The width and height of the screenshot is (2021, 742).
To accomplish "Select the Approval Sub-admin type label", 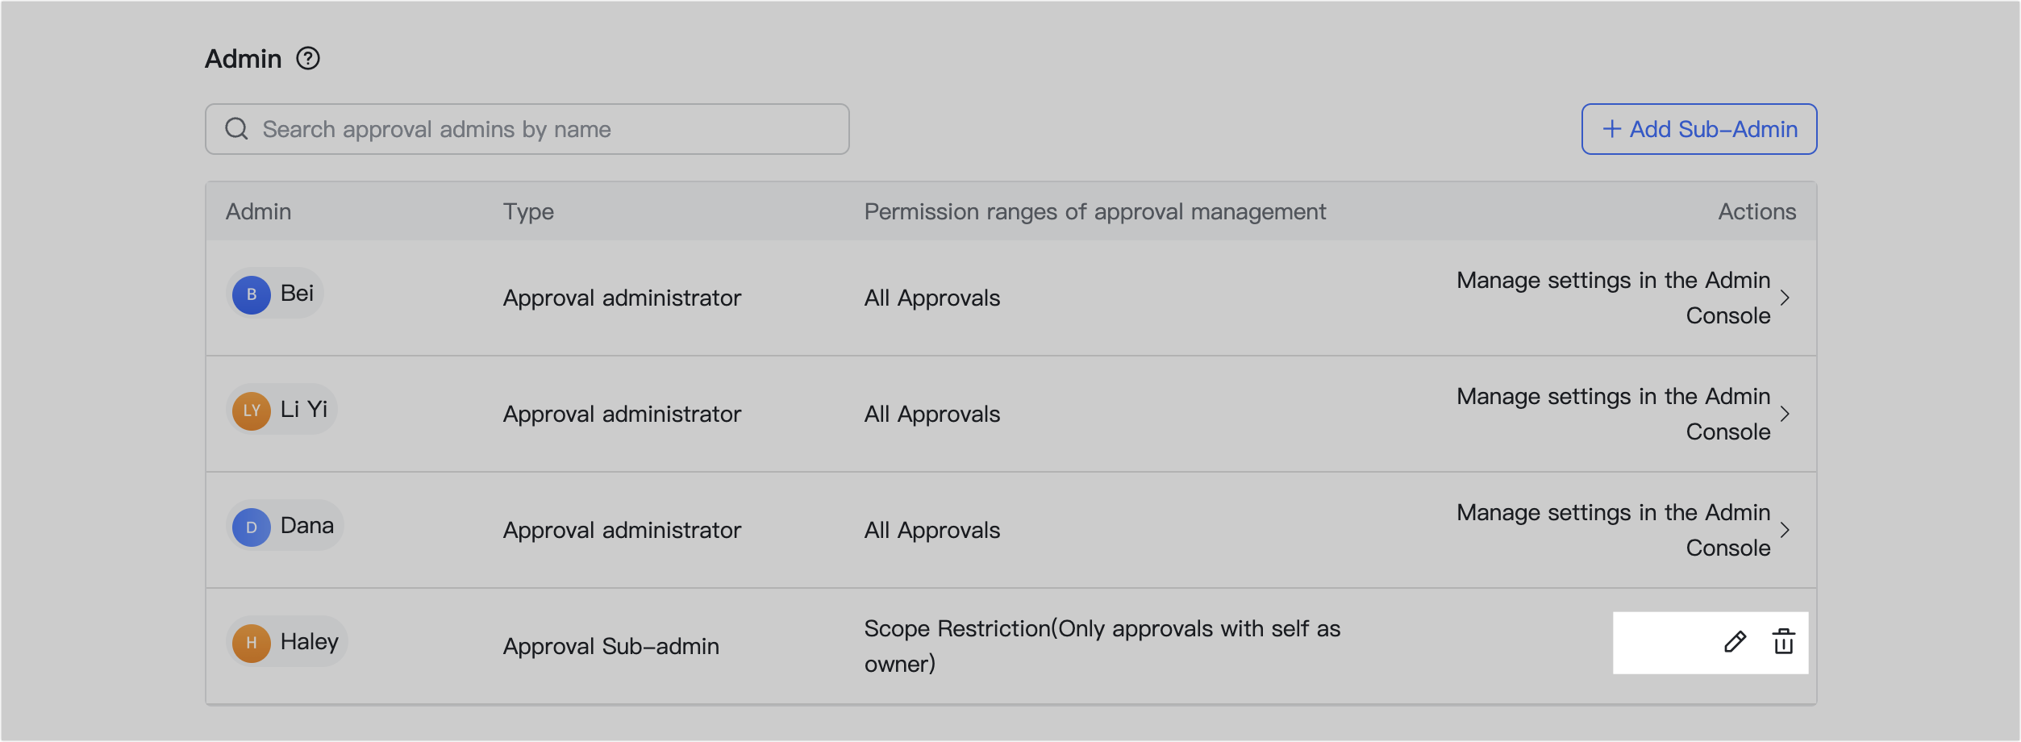I will (x=610, y=645).
